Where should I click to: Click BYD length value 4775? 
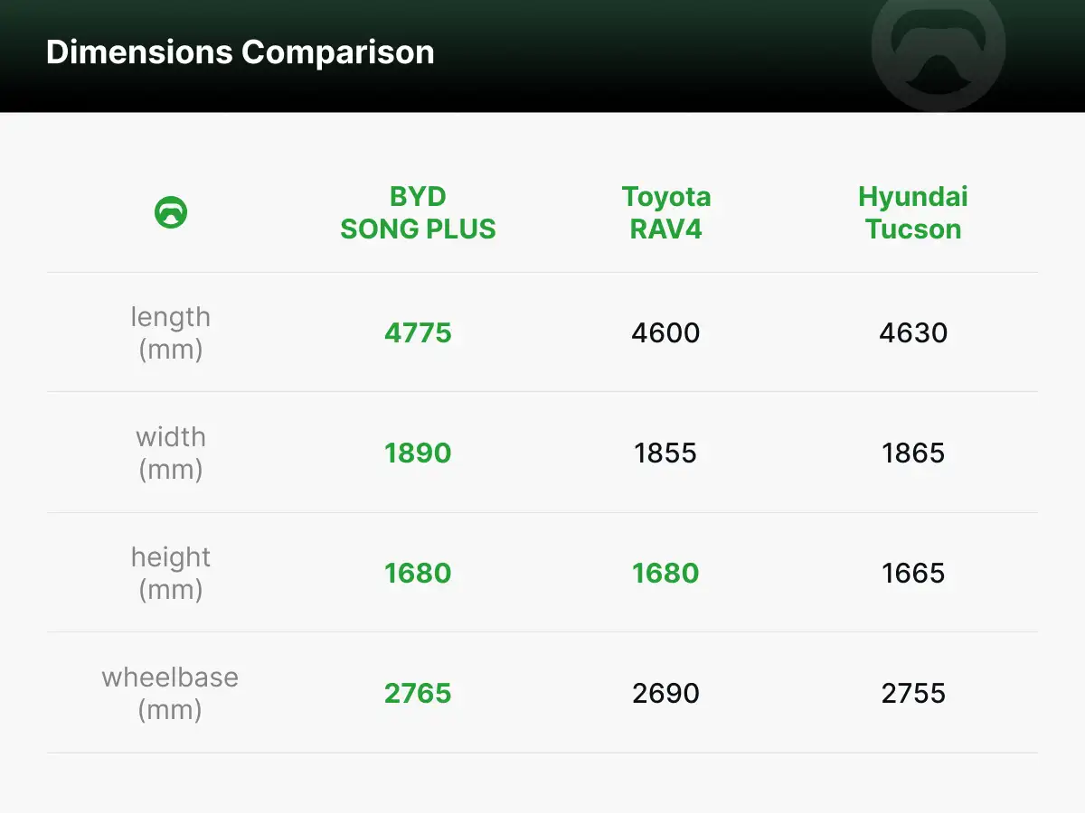tap(418, 332)
